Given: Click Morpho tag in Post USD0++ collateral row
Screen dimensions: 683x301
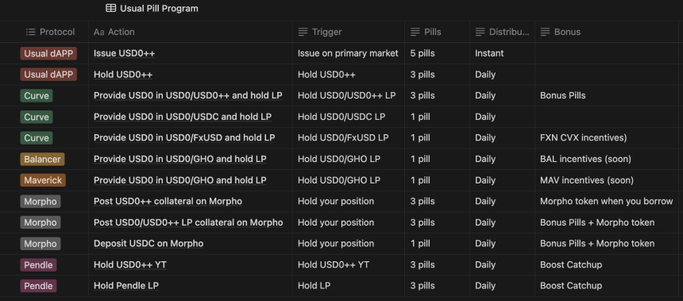Looking at the screenshot, I should tap(40, 201).
